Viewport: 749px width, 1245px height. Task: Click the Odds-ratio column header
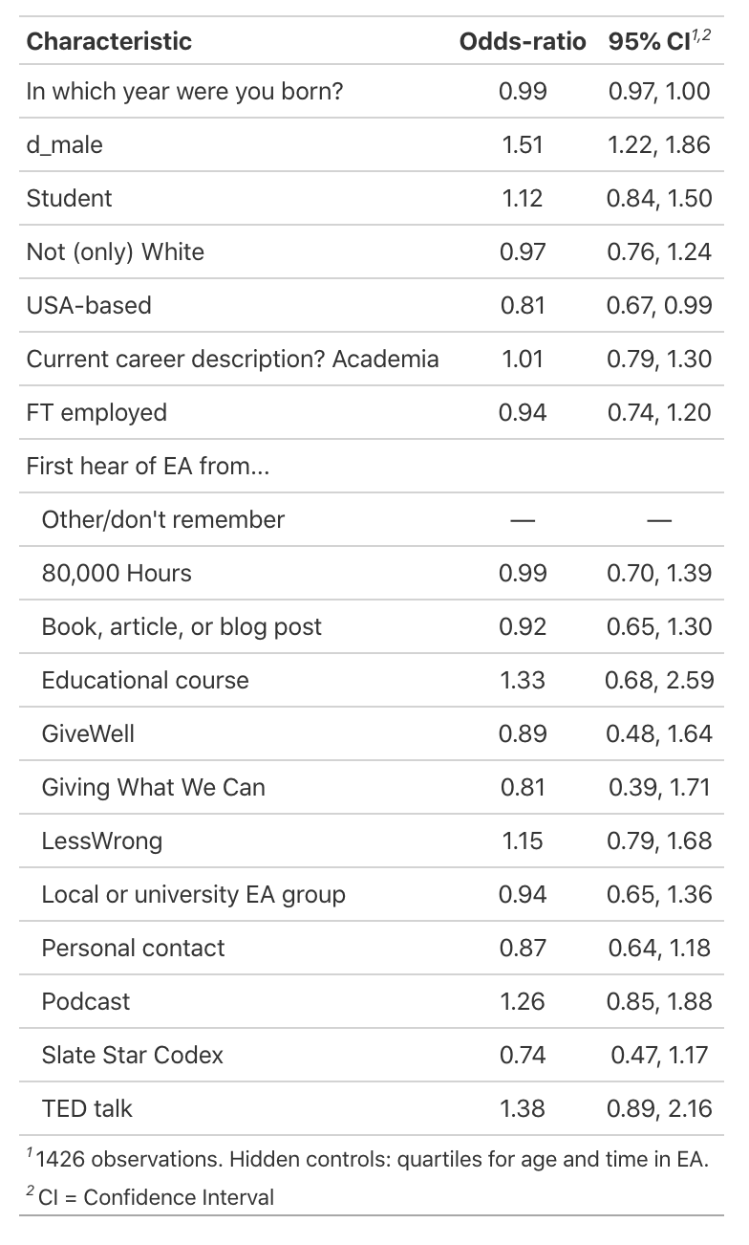click(x=523, y=41)
